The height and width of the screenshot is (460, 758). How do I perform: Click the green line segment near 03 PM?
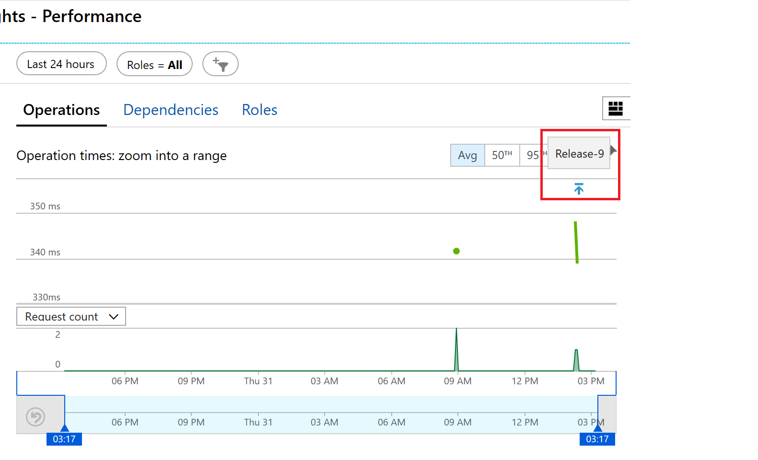[x=576, y=242]
